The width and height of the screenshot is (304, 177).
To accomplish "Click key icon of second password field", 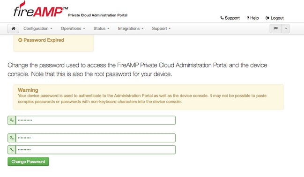I will pyautogui.click(x=12, y=138).
